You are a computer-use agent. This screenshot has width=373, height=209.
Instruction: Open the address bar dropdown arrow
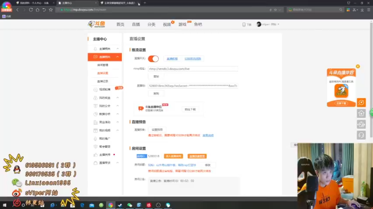pyautogui.click(x=280, y=10)
